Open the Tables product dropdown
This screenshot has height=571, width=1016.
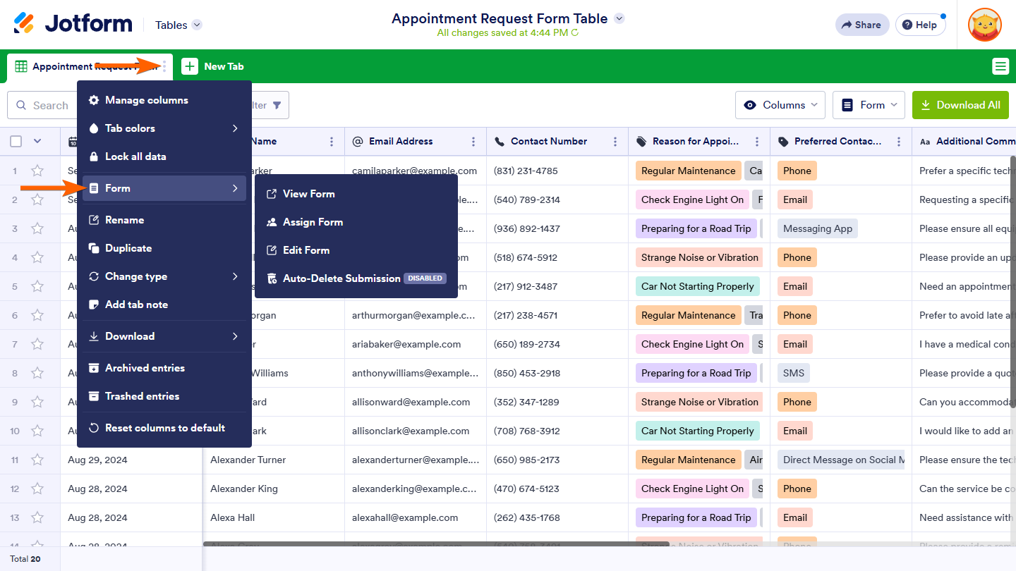[x=179, y=25]
